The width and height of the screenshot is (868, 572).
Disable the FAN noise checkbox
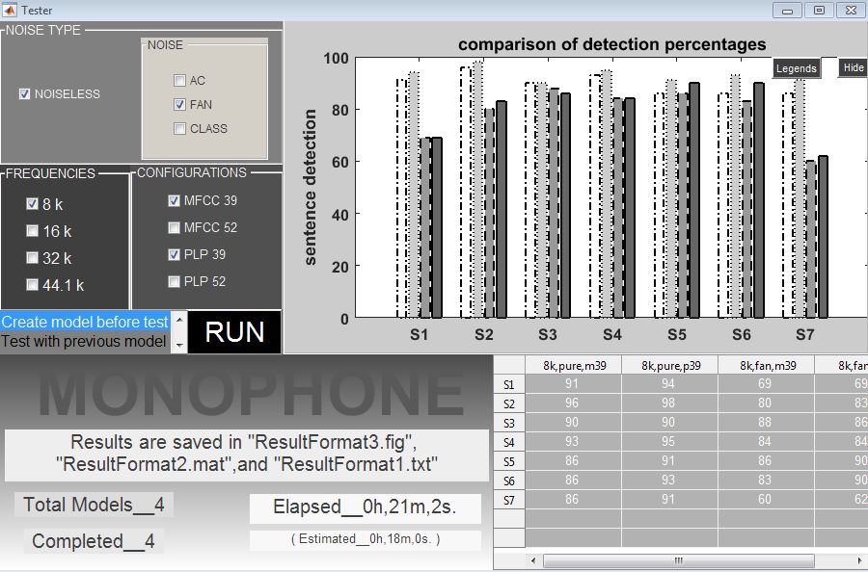[x=180, y=105]
